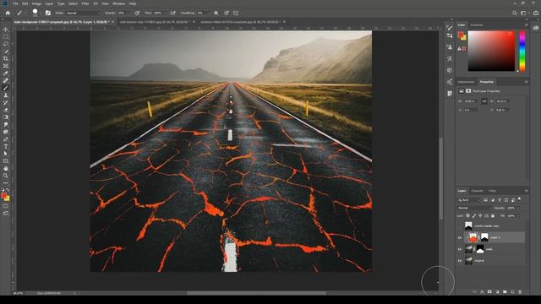Select the Eraser tool
This screenshot has height=304, width=541.
tap(6, 110)
